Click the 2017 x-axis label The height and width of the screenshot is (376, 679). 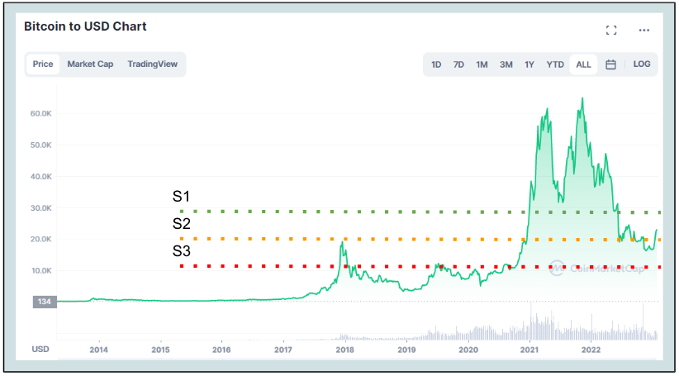283,350
